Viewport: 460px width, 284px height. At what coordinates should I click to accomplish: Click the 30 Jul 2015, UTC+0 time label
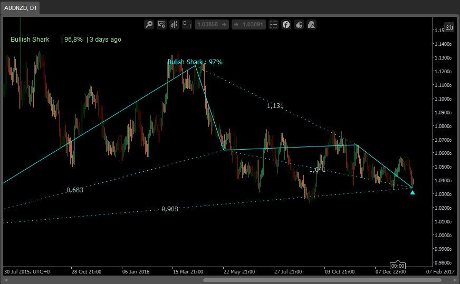click(x=27, y=272)
